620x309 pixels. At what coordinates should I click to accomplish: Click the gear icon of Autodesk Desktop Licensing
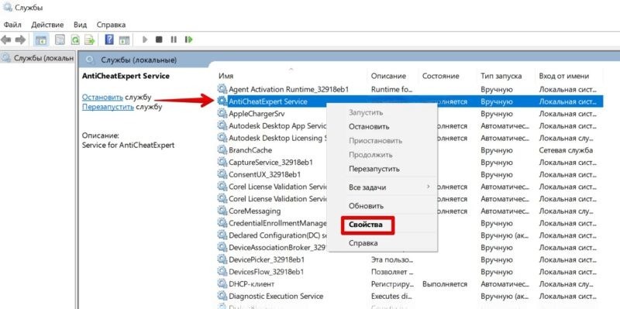coord(222,138)
